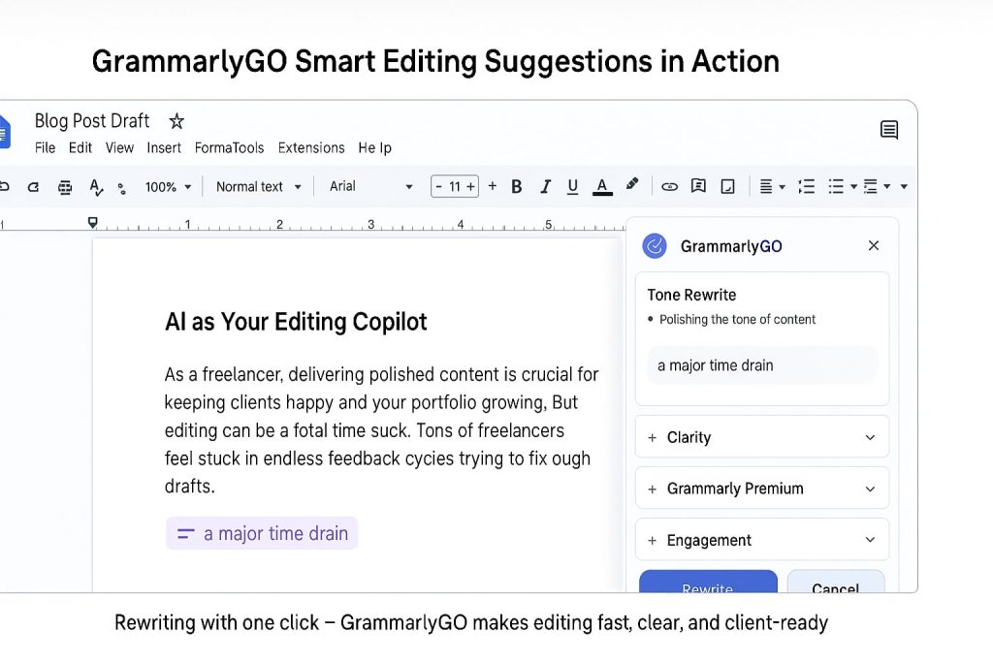Image resolution: width=993 pixels, height=662 pixels.
Task: Expand the Clarity section chevron
Action: [870, 437]
